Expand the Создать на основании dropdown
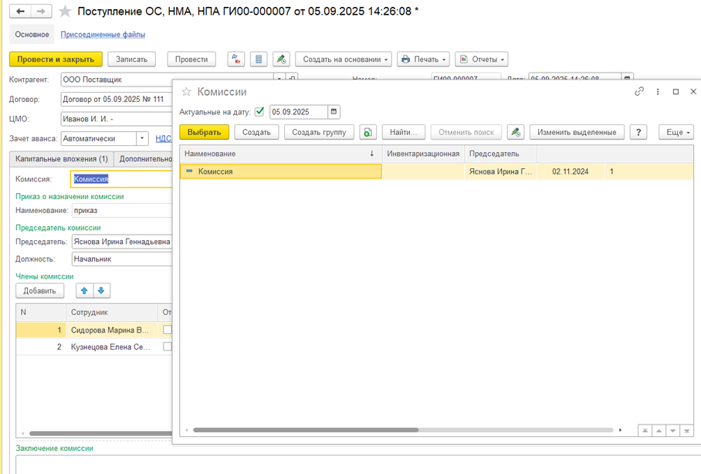 point(344,59)
